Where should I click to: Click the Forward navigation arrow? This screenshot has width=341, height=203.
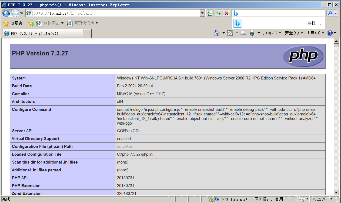point(15,13)
